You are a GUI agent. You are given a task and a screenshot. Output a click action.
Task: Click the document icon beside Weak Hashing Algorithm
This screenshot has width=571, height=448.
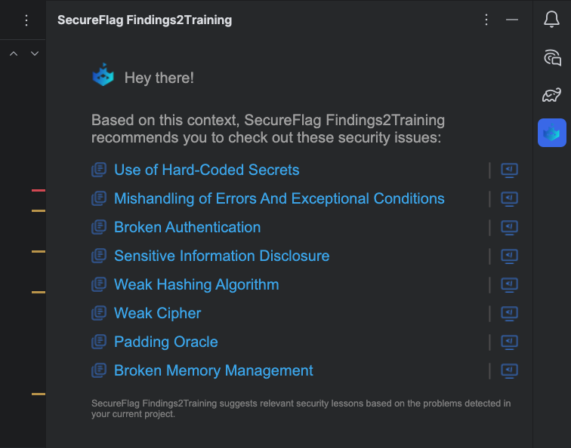(99, 285)
